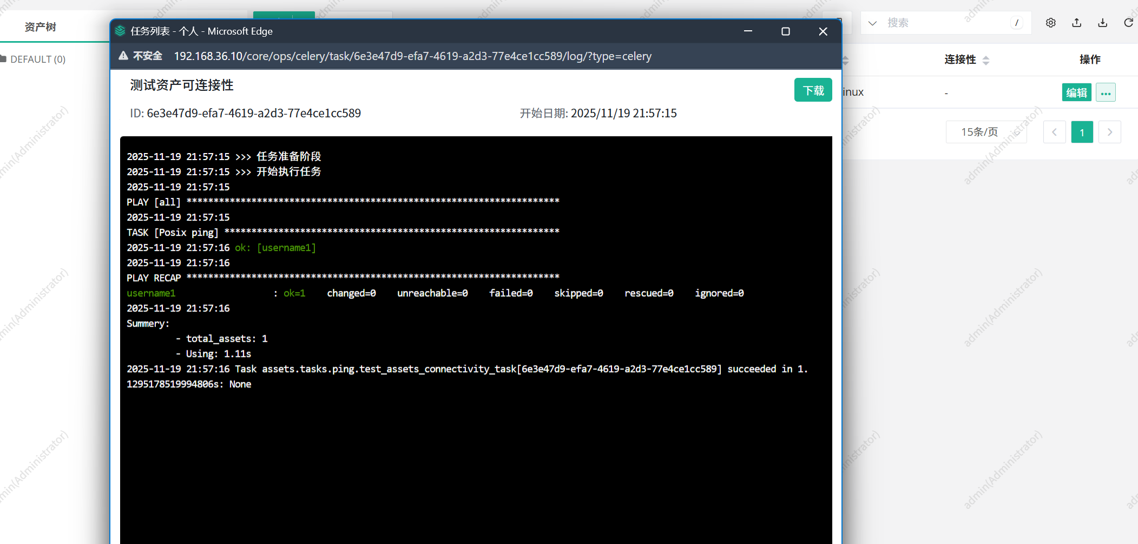
Task: Refresh the asset list with the refresh icon
Action: [x=1128, y=23]
